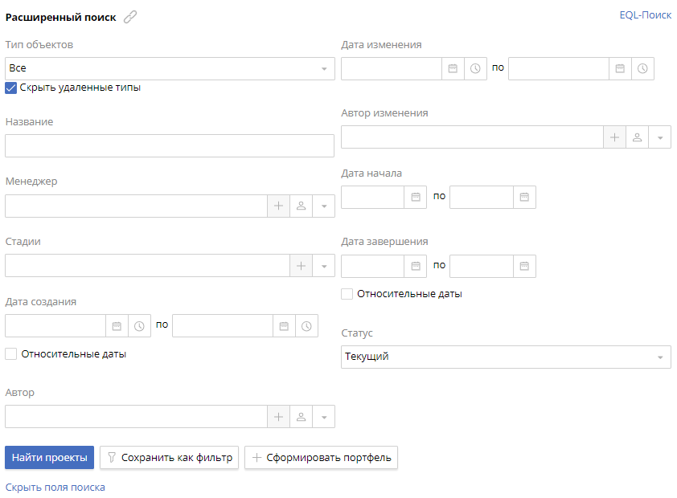
Task: Open clock picker for Дата создания start
Action: 139,325
